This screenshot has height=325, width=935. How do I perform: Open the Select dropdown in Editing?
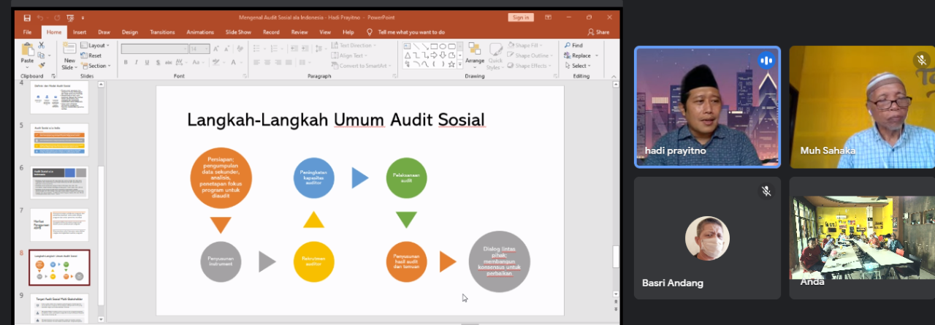click(581, 66)
